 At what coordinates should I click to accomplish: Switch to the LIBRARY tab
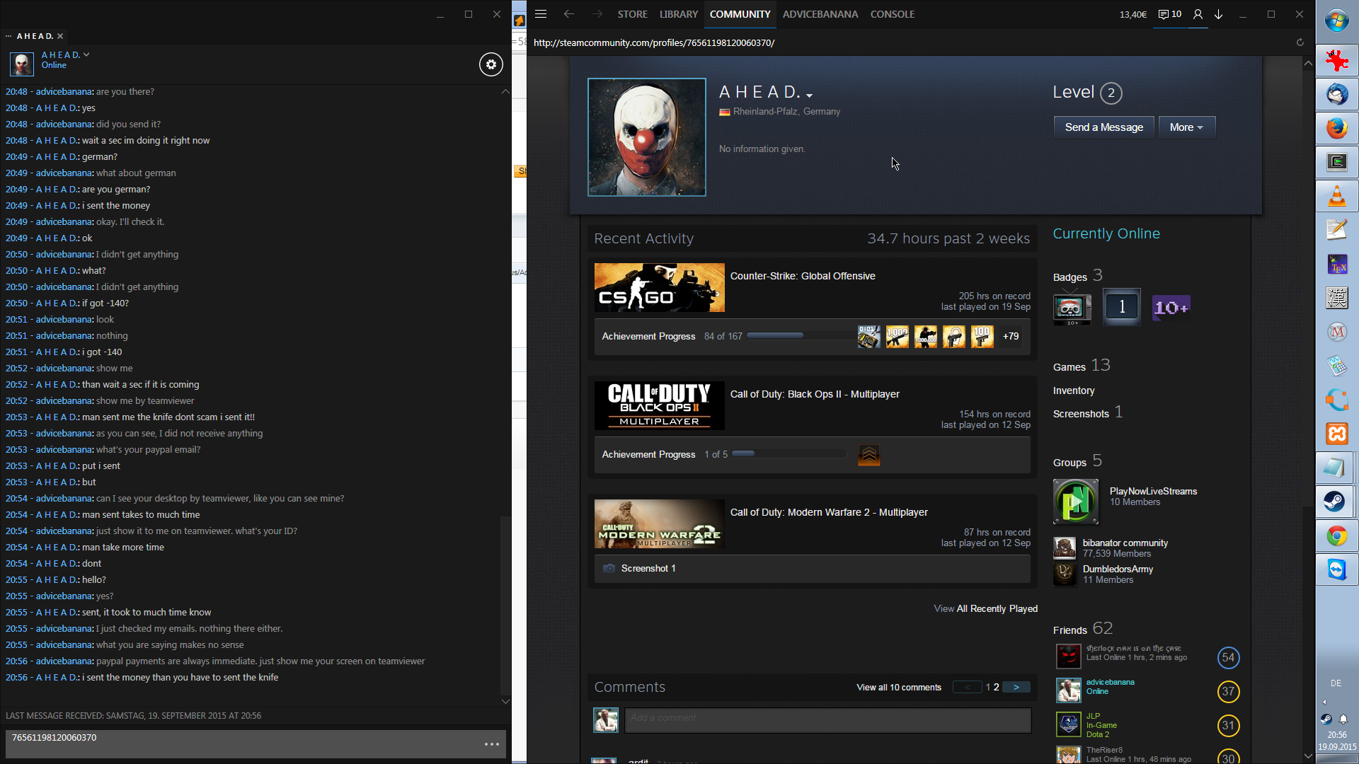tap(678, 14)
